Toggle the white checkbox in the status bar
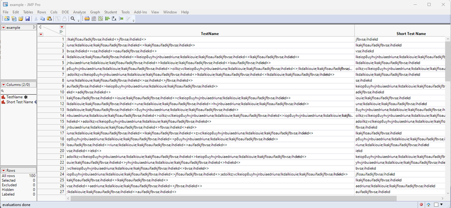This screenshot has height=208, width=451. point(436,204)
